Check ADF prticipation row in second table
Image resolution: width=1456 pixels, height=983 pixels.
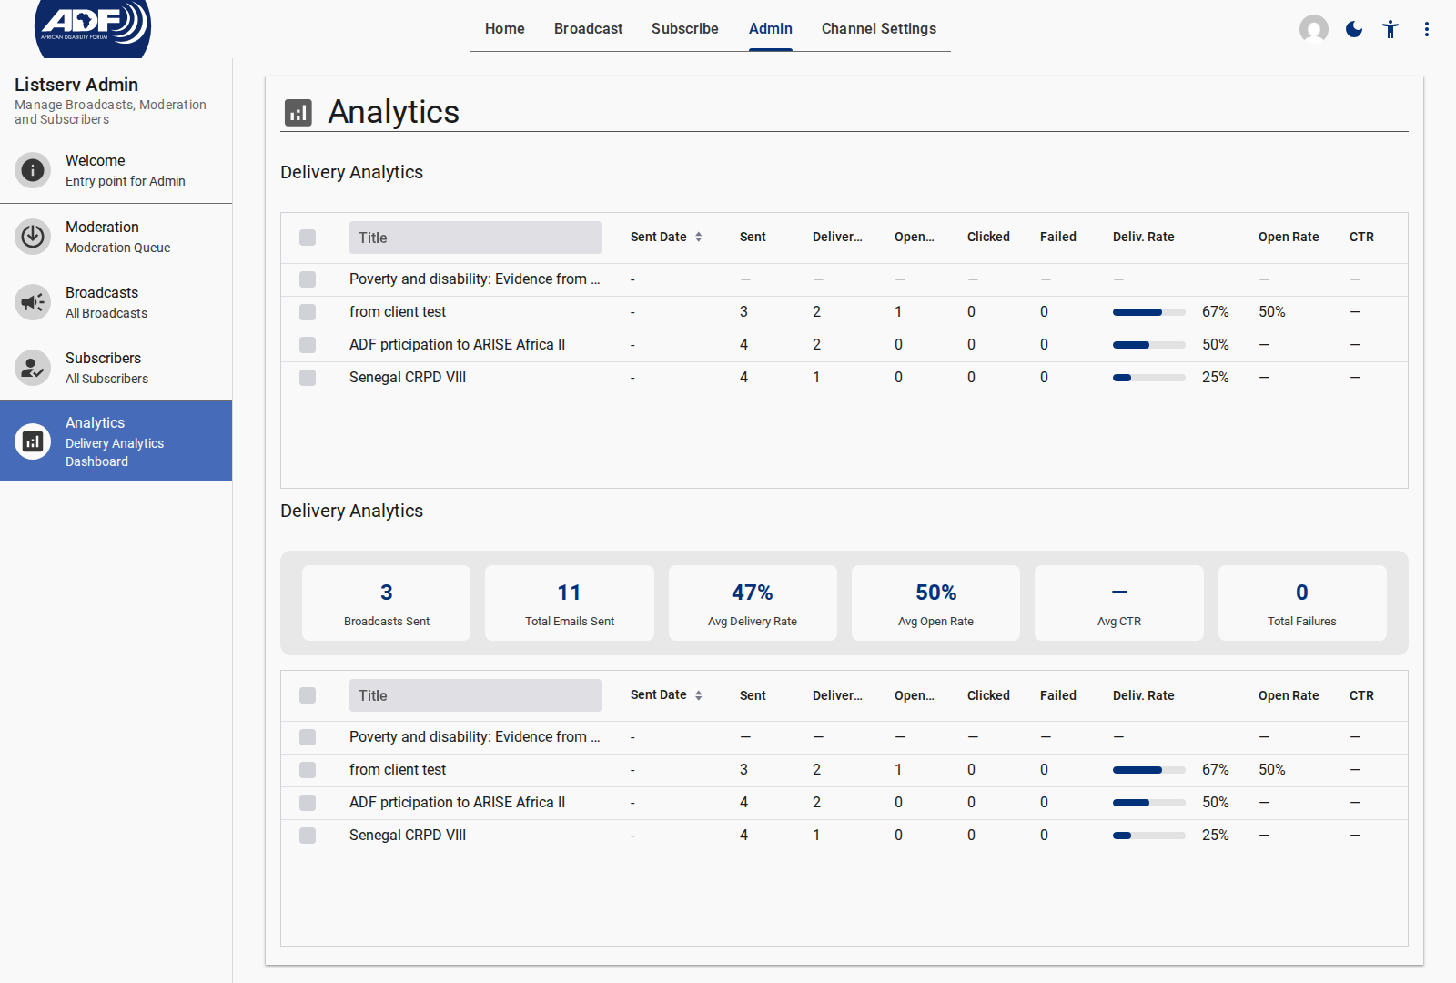pos(308,803)
